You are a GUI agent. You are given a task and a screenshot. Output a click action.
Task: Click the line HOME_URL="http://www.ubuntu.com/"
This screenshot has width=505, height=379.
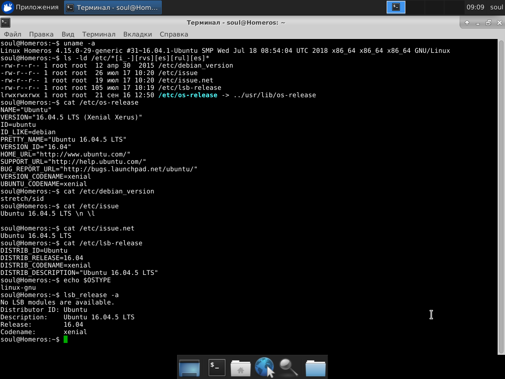(66, 154)
